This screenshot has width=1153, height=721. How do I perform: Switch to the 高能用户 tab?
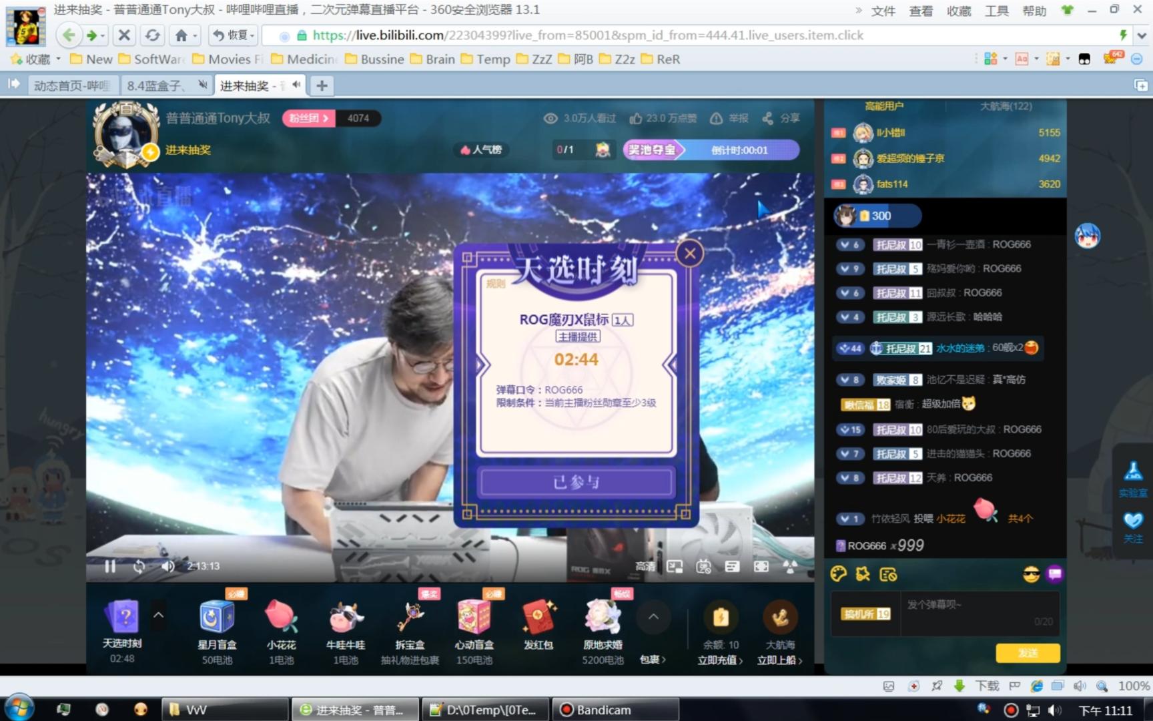[884, 106]
